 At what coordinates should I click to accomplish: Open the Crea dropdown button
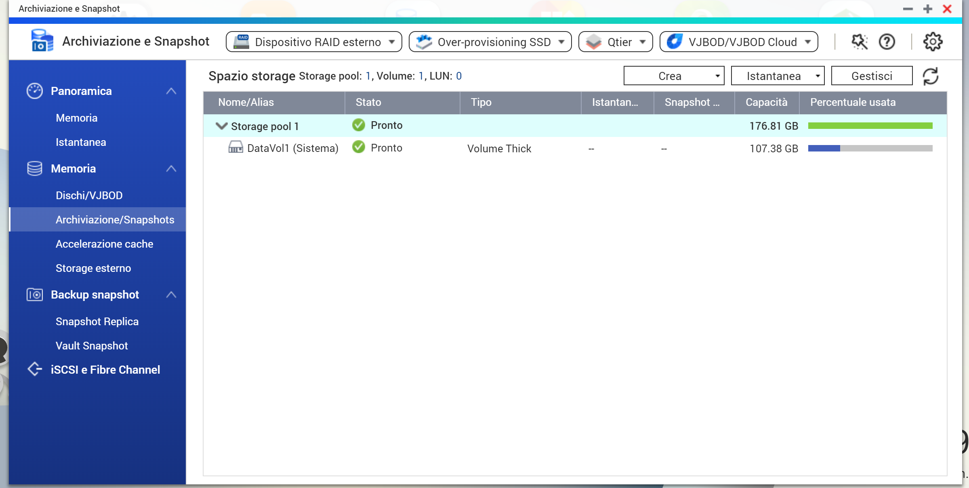click(674, 76)
